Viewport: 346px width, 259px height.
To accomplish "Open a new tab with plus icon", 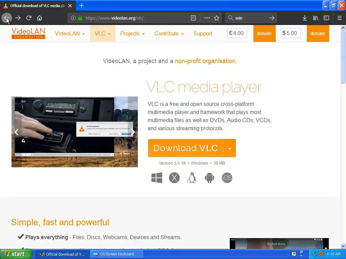I will pyautogui.click(x=81, y=5).
